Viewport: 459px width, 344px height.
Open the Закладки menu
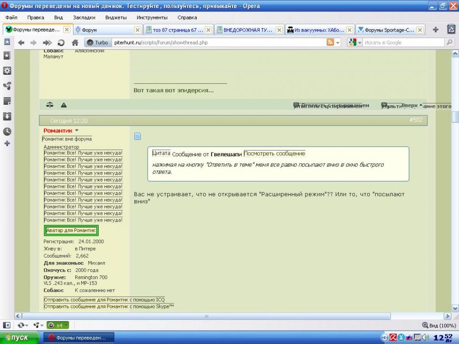click(84, 17)
